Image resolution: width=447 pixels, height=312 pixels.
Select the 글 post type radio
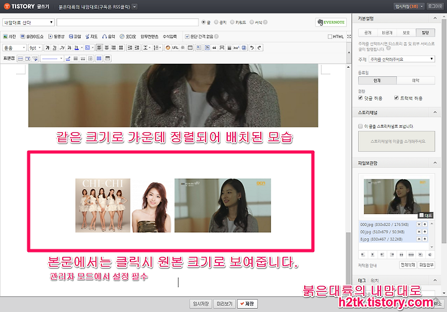coord(204,22)
